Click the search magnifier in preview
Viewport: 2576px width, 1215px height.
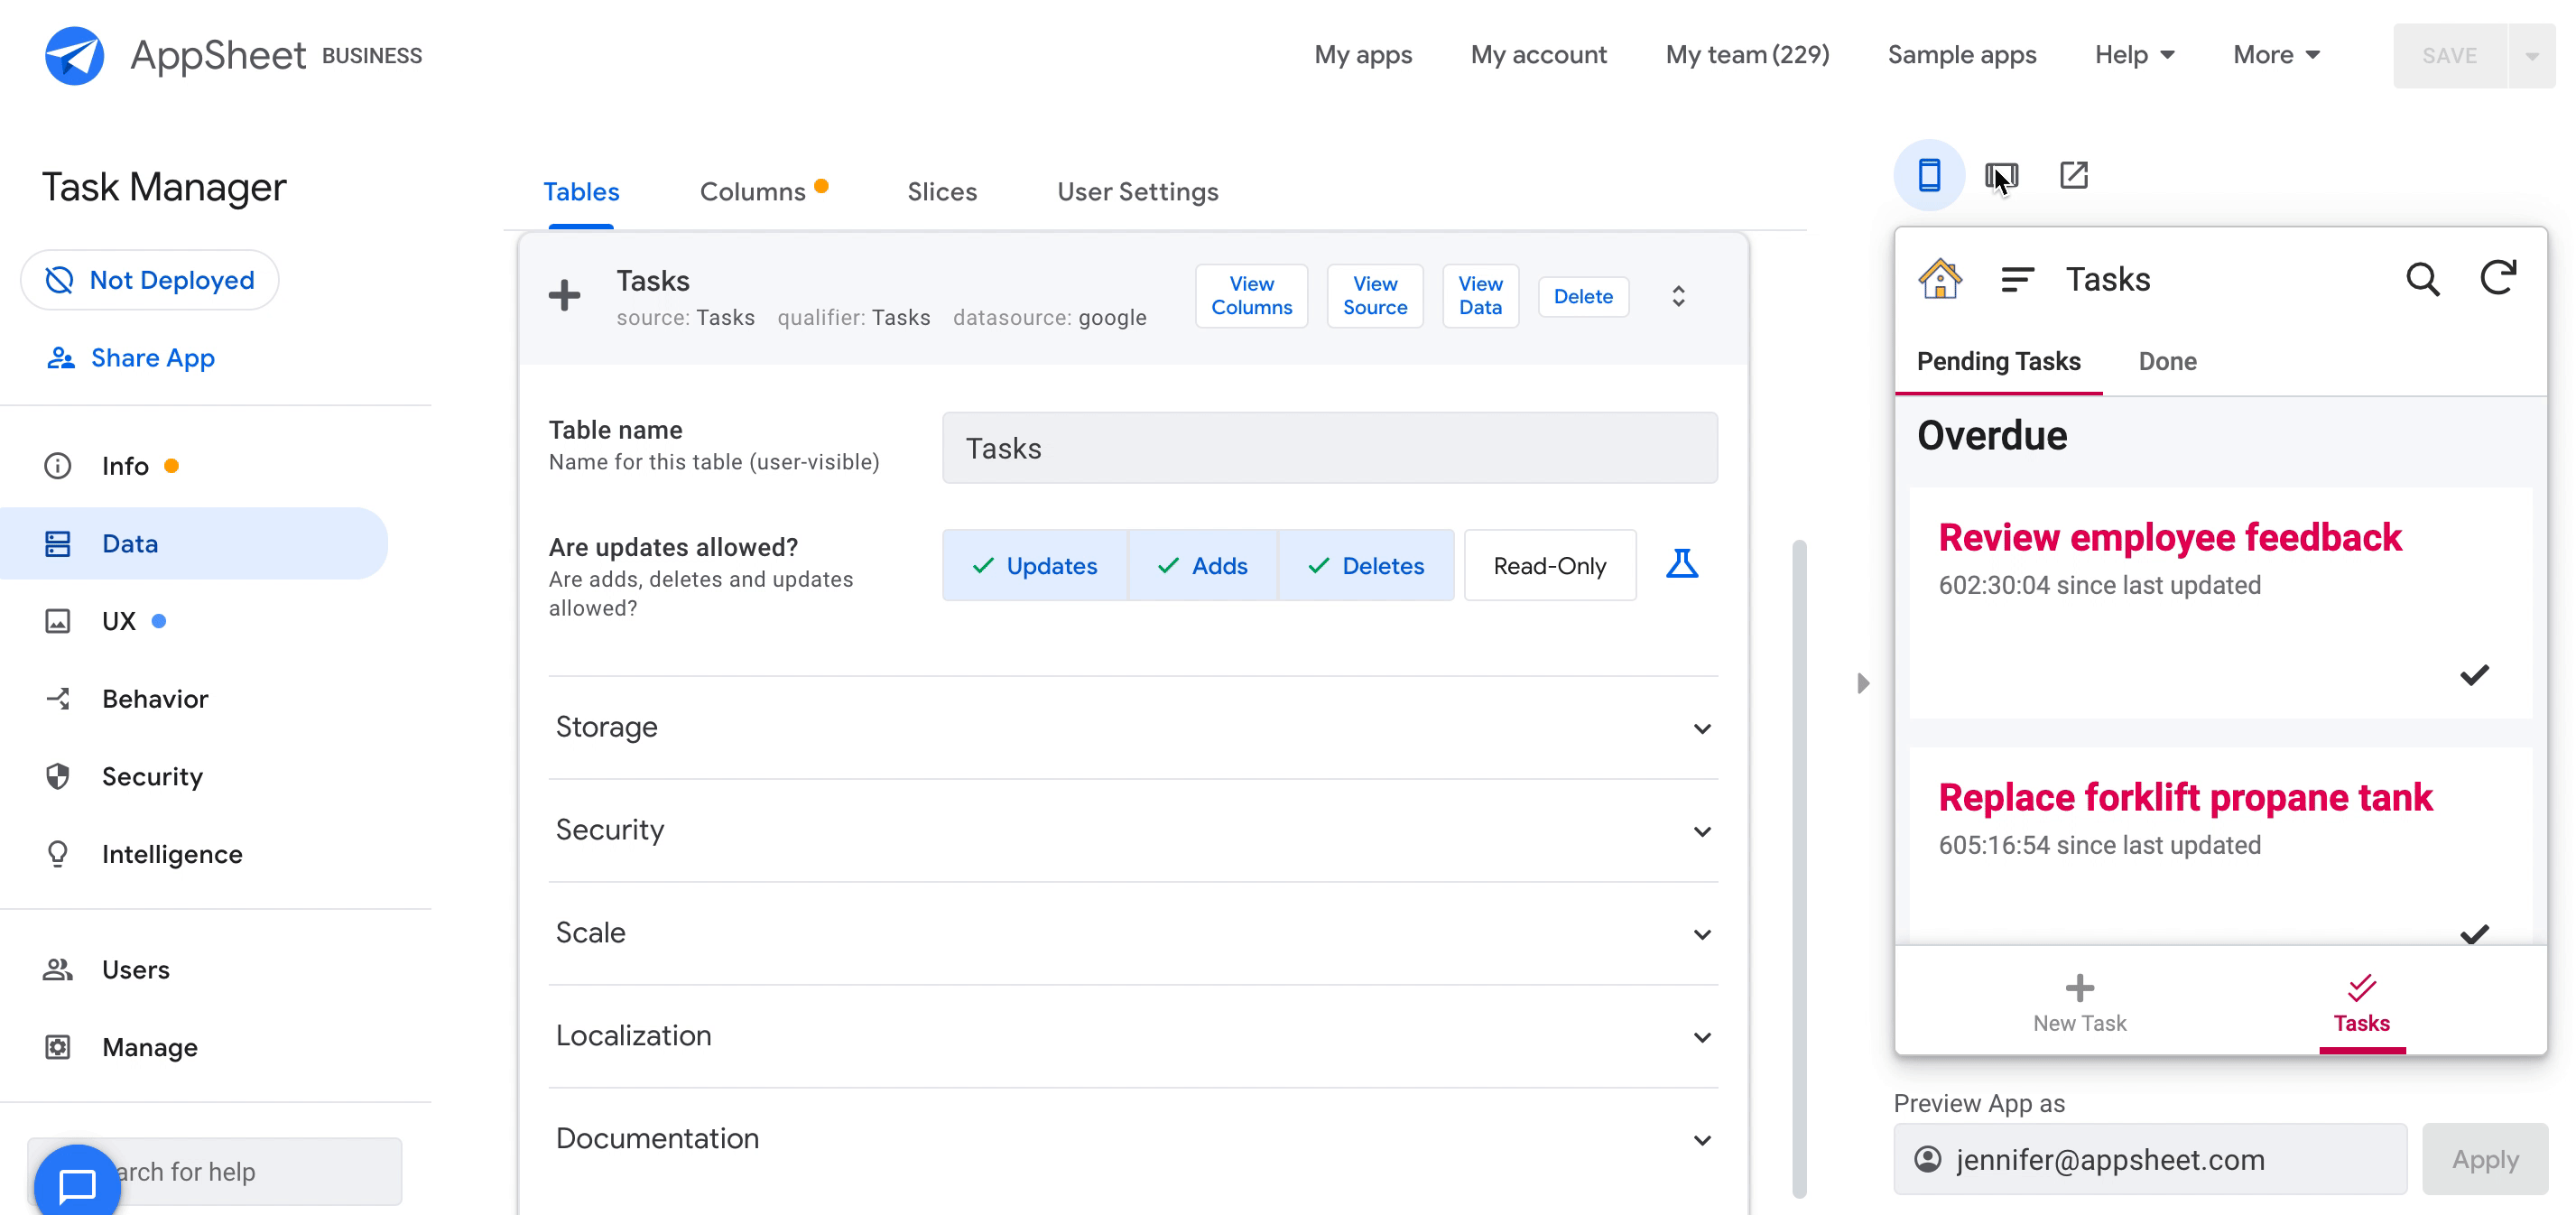[x=2421, y=279]
